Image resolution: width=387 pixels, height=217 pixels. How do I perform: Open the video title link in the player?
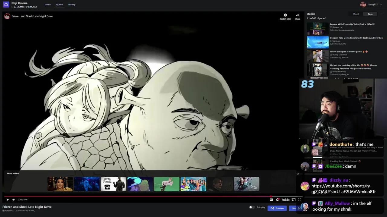pyautogui.click(x=32, y=16)
